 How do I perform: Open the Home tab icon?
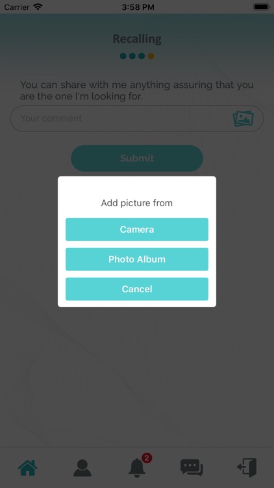pos(28,468)
